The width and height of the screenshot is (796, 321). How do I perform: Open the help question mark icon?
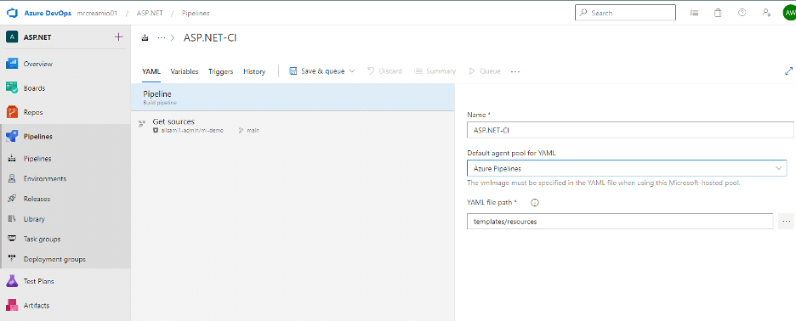742,14
